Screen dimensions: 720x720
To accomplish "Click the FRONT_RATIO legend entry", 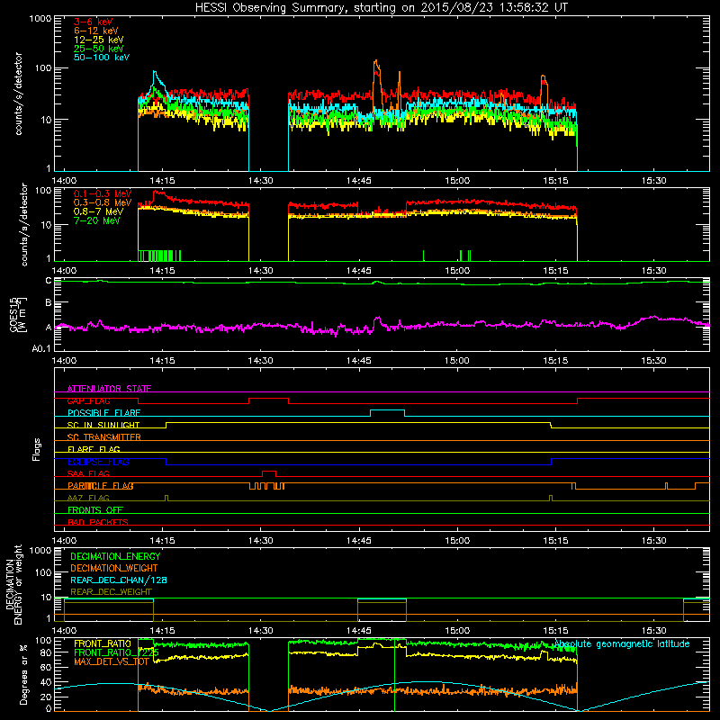I will pyautogui.click(x=103, y=643).
